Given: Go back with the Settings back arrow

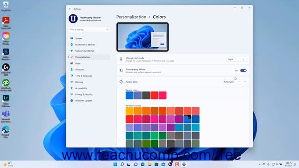Looking at the screenshot, I should (70, 9).
